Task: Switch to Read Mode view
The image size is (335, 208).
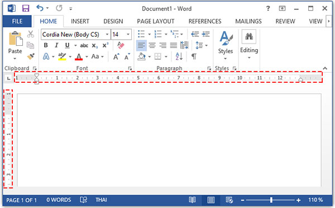Action: pyautogui.click(x=192, y=200)
